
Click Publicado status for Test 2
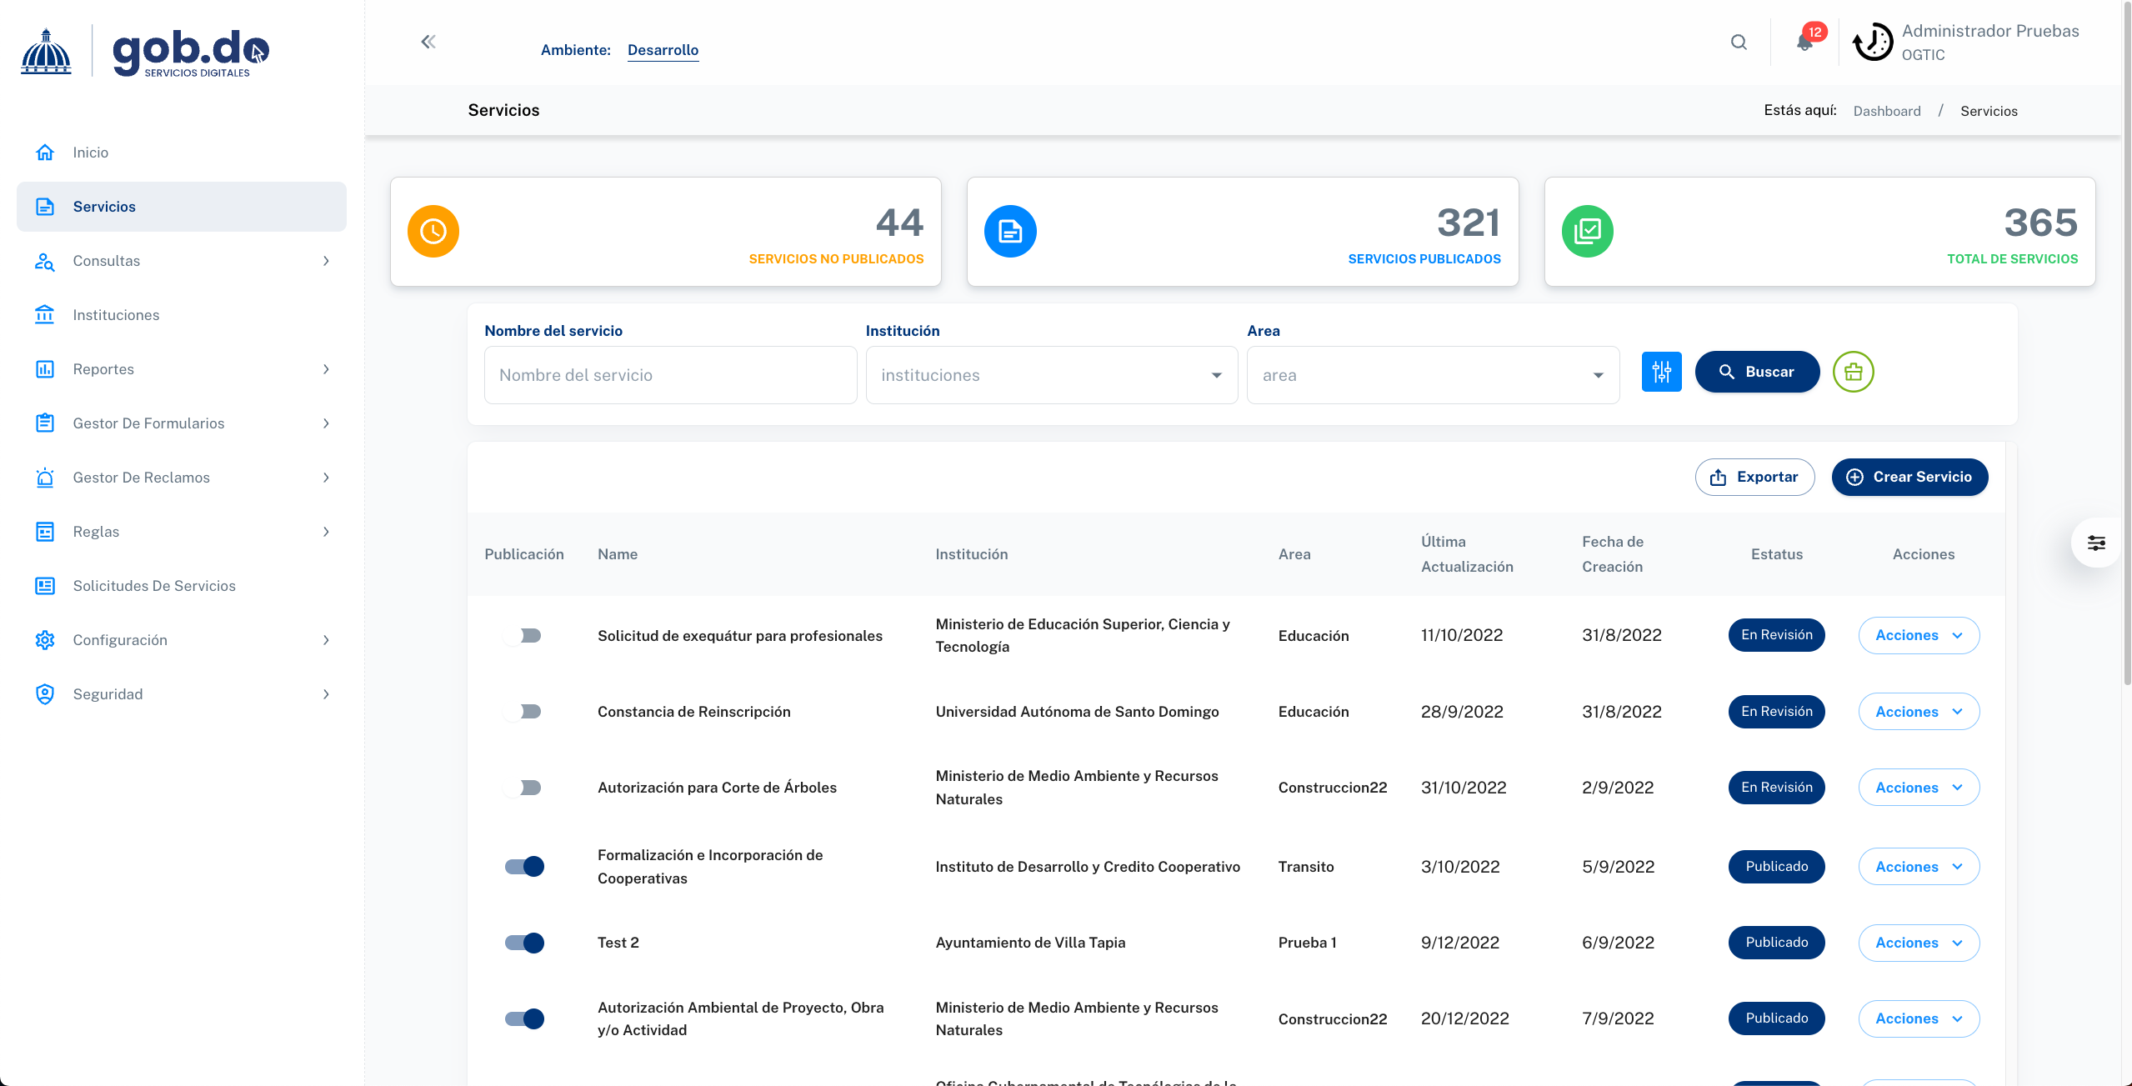(x=1776, y=943)
